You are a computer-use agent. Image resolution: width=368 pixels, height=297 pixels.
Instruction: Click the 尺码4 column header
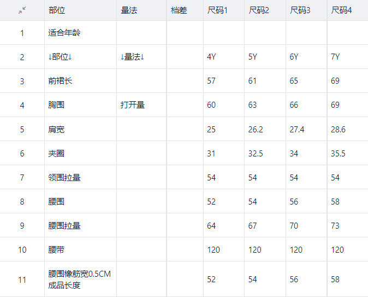341,10
